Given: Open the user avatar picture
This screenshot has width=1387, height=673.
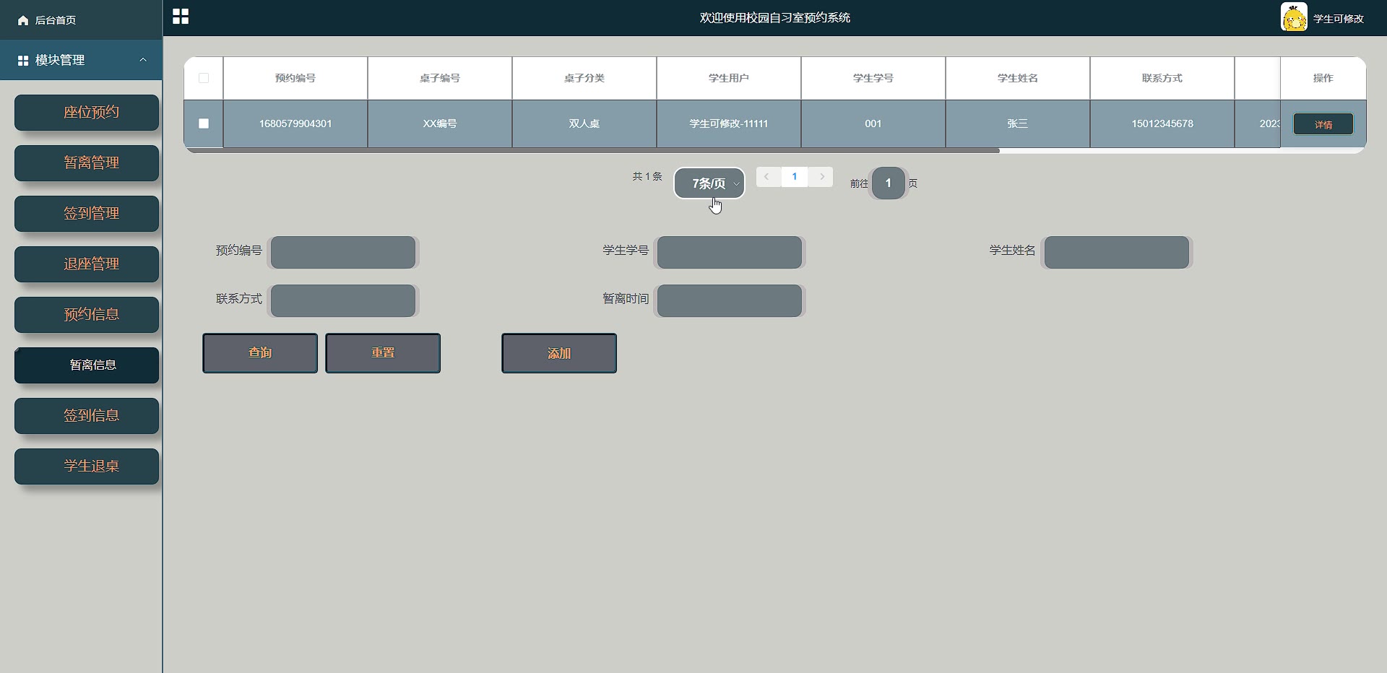Looking at the screenshot, I should click(1294, 17).
